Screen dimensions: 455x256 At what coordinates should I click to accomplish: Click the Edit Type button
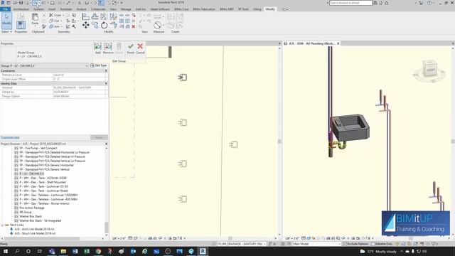99,65
